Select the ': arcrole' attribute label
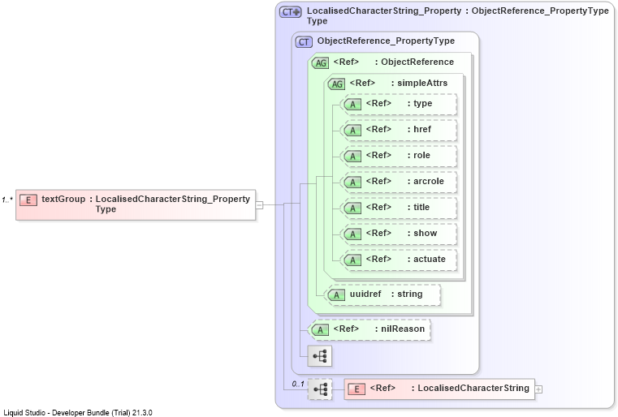The height and width of the screenshot is (417, 618). 426,181
